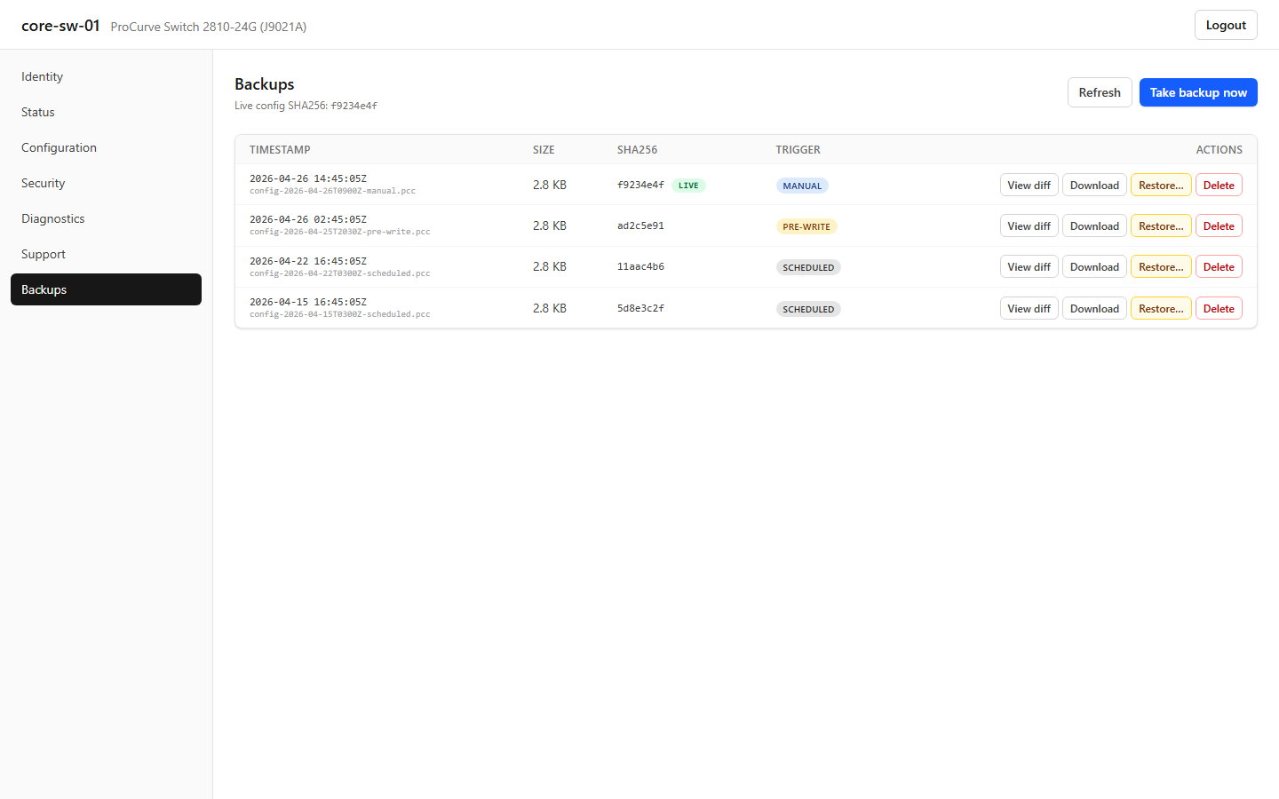Image resolution: width=1279 pixels, height=799 pixels.
Task: Select timestamp 2026-04-26 02:45:05Z
Action: pyautogui.click(x=308, y=219)
